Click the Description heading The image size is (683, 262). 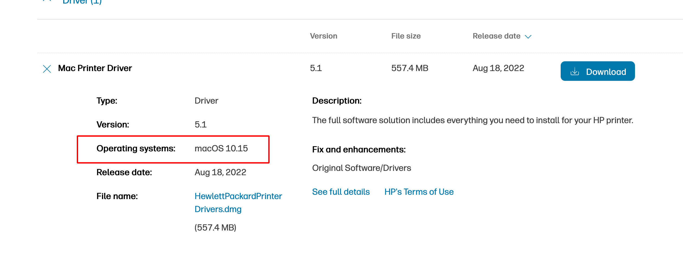(337, 101)
